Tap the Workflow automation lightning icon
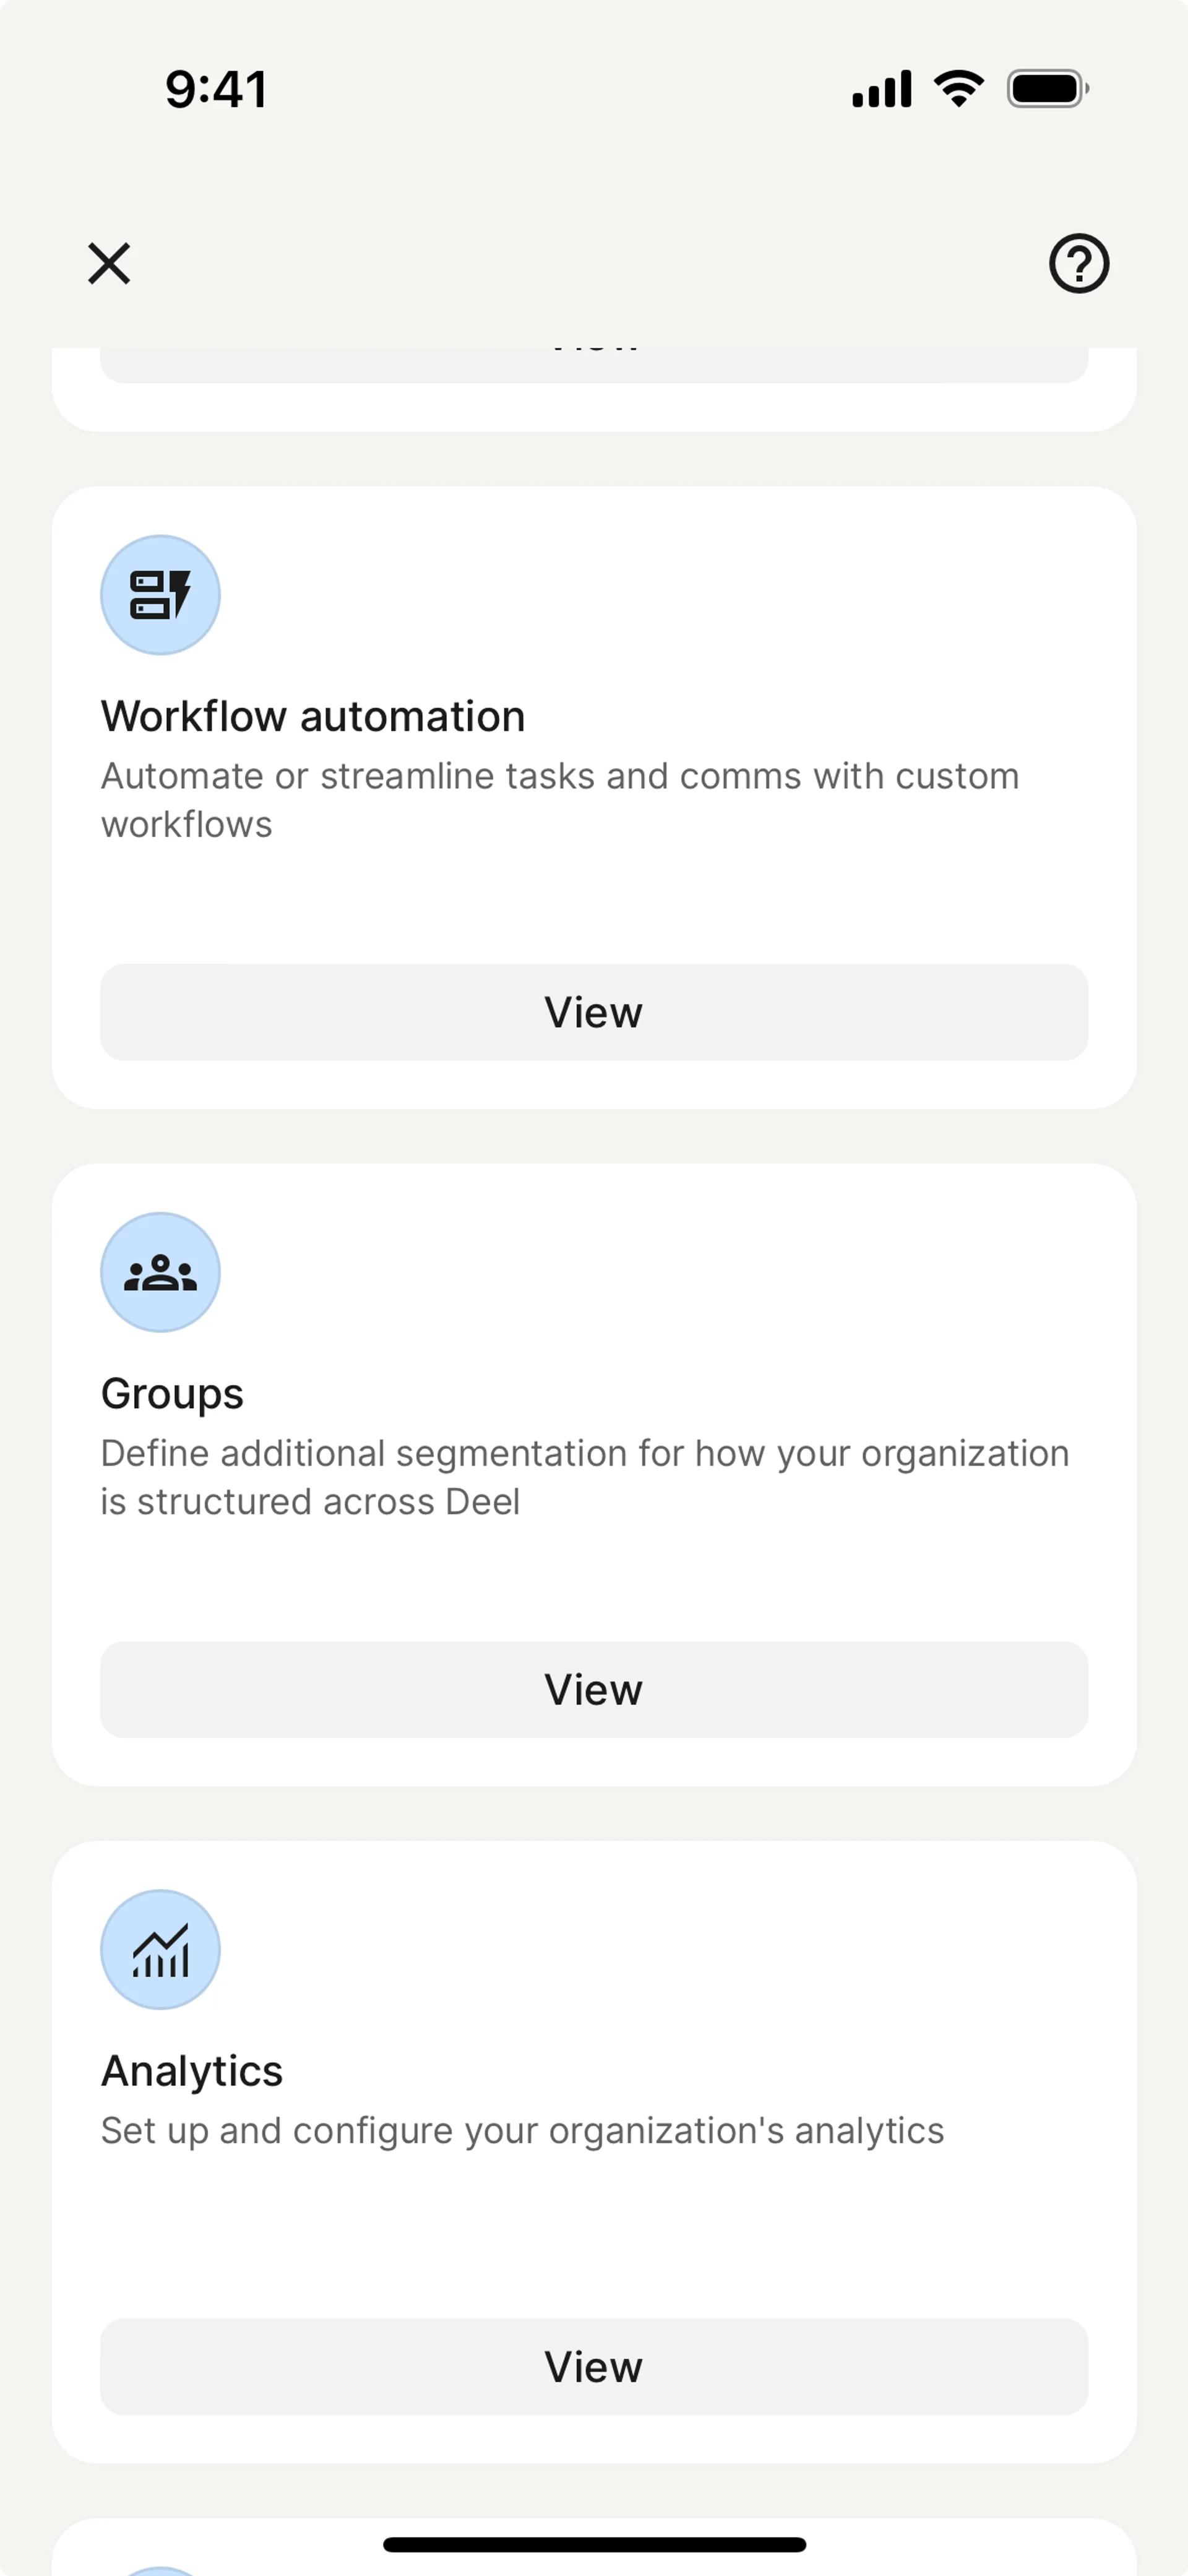1188x2576 pixels. (x=160, y=595)
